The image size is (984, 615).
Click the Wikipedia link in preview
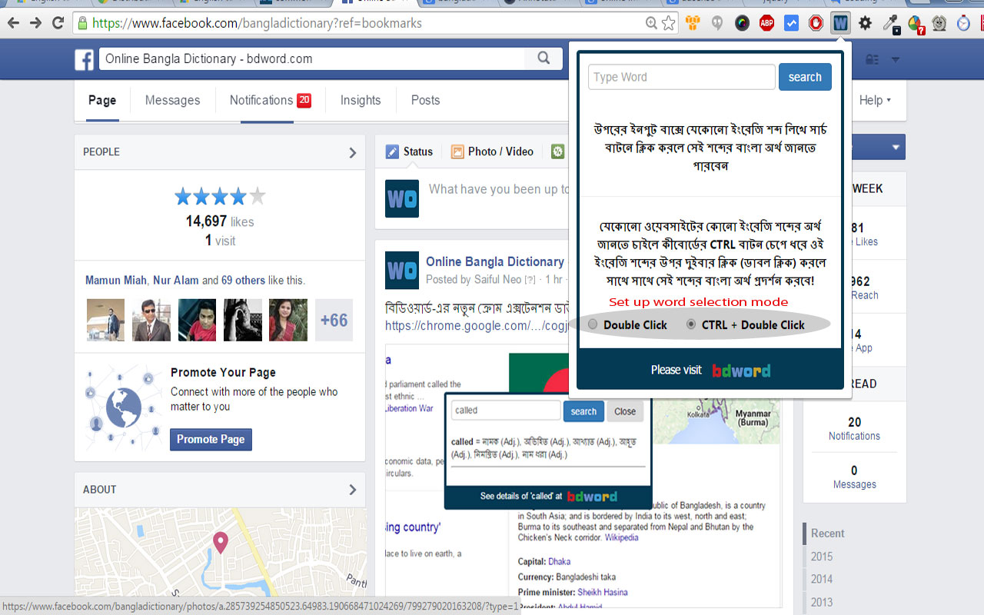pyautogui.click(x=621, y=537)
